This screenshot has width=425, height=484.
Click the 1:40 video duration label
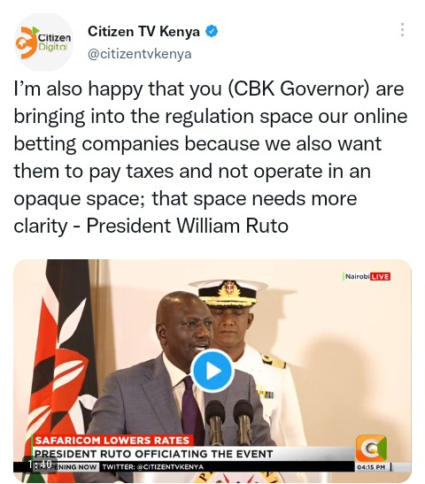coord(40,464)
